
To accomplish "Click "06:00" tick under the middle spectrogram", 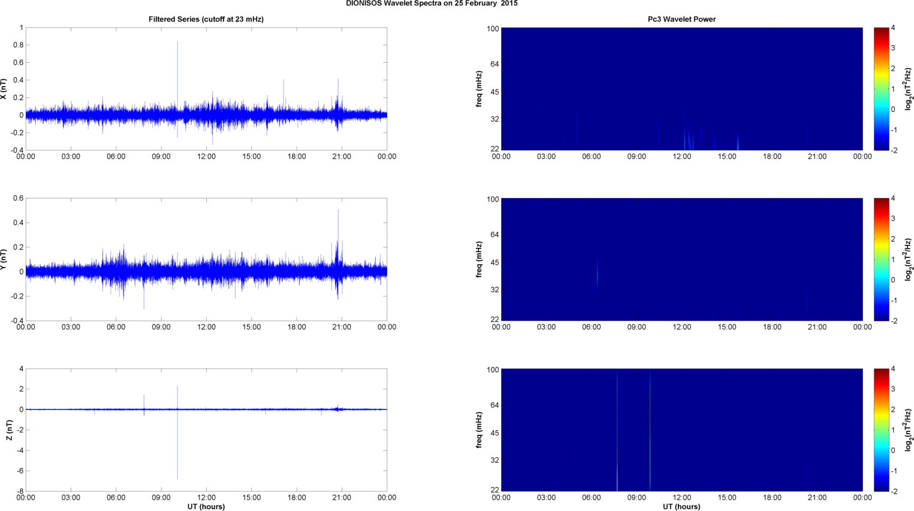I will 592,327.
